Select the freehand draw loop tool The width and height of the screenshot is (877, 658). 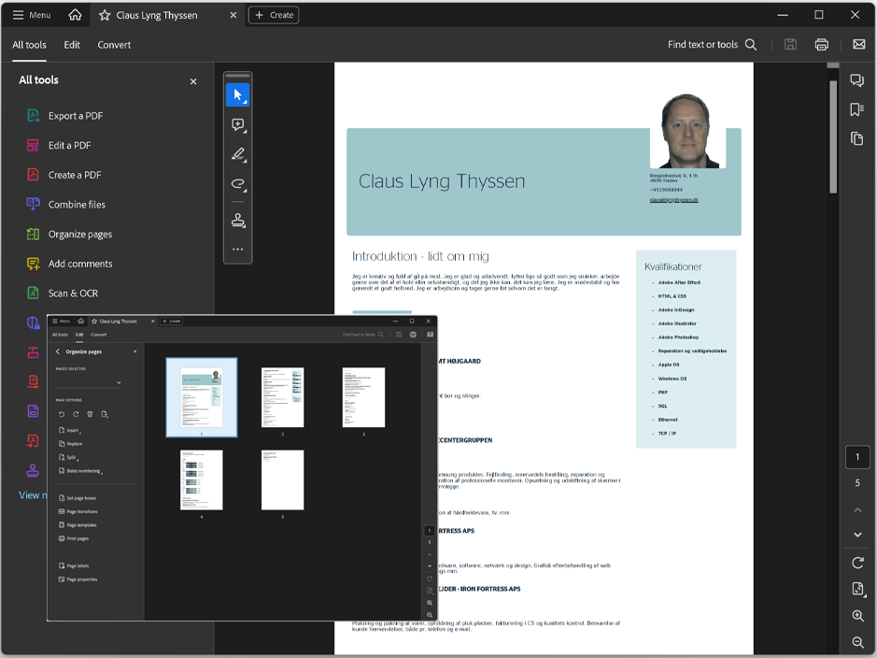coord(237,185)
